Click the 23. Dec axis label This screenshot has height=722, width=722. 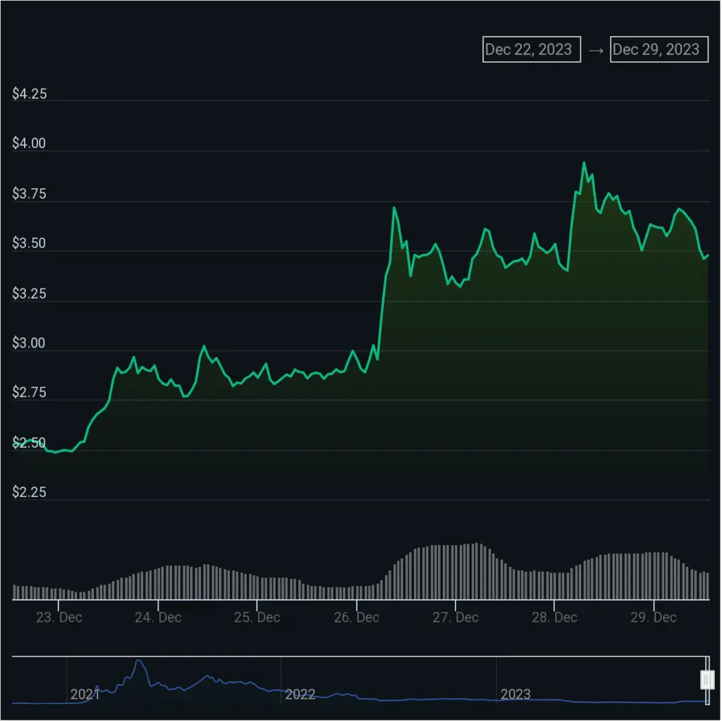pos(60,617)
